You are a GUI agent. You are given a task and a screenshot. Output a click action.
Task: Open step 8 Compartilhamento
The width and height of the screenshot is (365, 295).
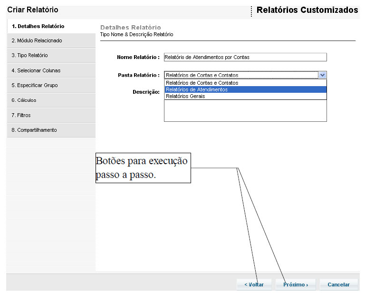click(34, 130)
